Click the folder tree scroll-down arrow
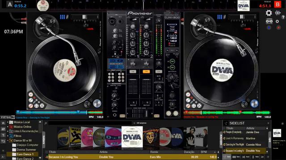The height and width of the screenshot is (160, 286). pos(40,158)
